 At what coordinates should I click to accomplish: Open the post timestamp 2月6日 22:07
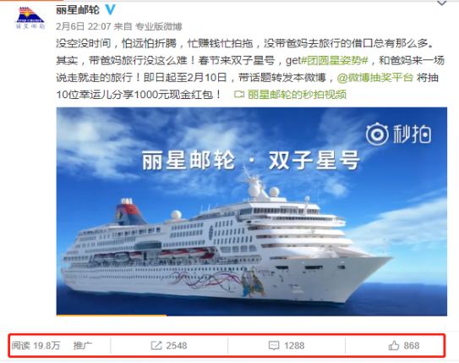pyautogui.click(x=83, y=26)
